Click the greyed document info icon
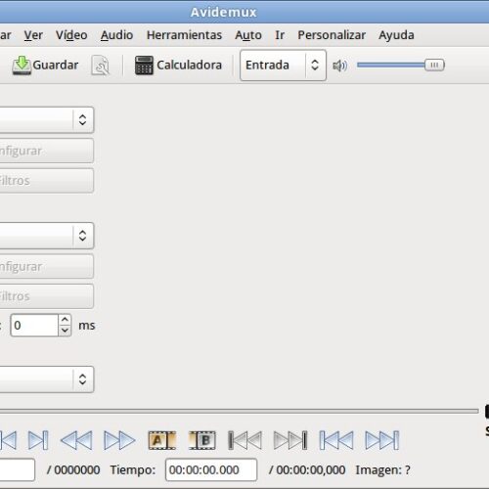 pos(101,66)
